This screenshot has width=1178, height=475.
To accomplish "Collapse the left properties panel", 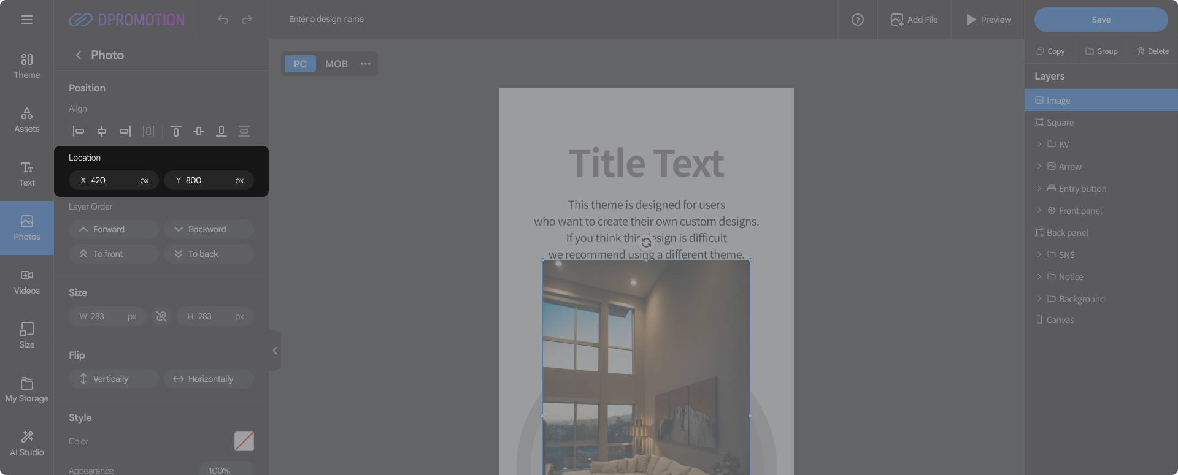I will click(x=275, y=351).
